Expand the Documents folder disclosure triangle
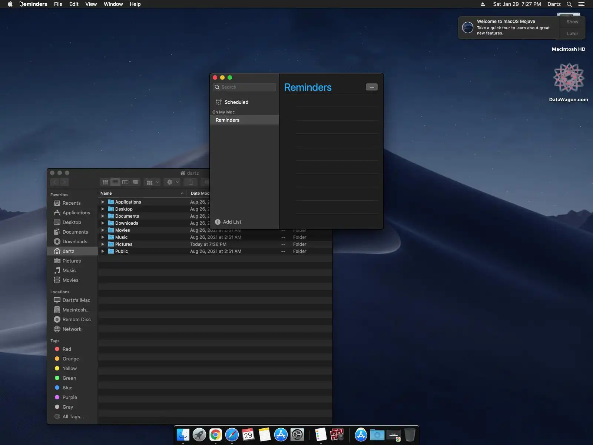The width and height of the screenshot is (593, 445). pos(103,216)
